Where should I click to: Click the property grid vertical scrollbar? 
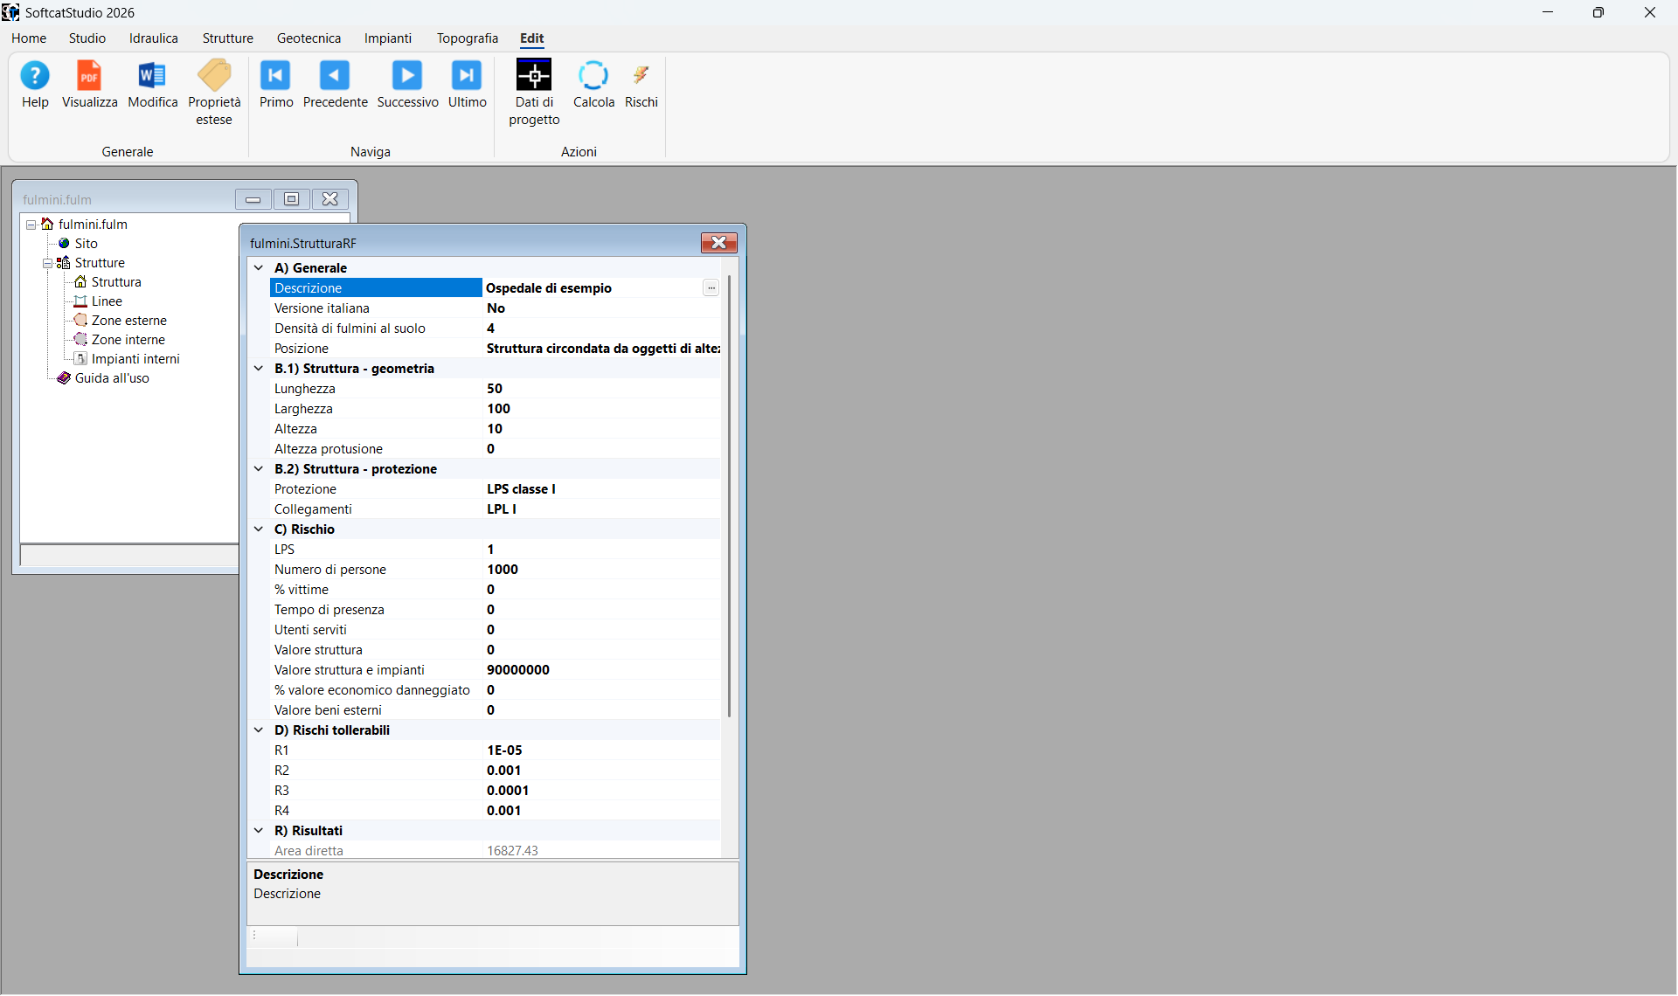pos(730,495)
